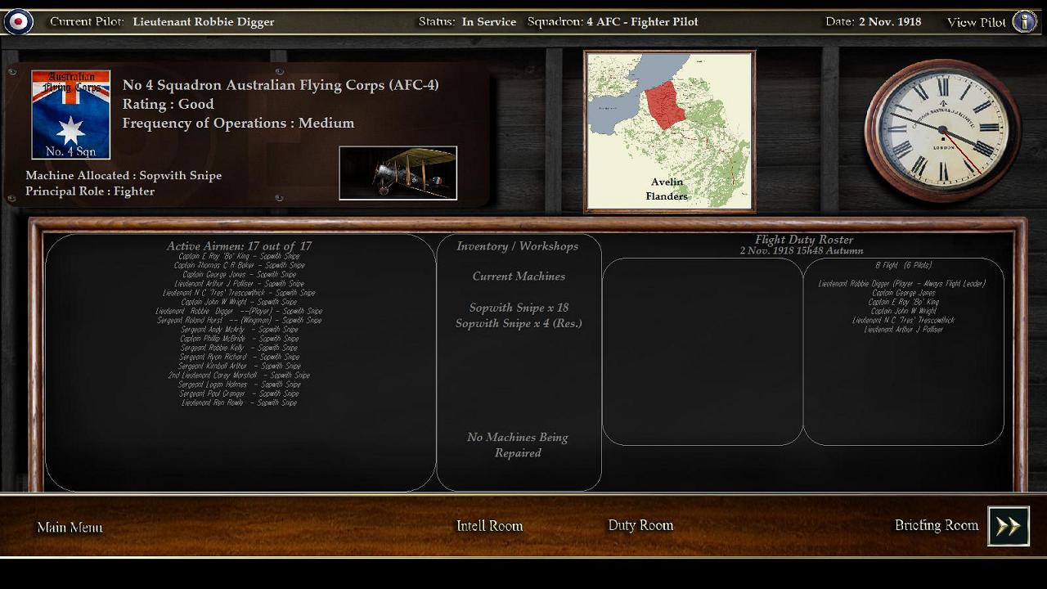
Task: Select Sergeant Roland Hurst (Wingman) row
Action: (239, 320)
